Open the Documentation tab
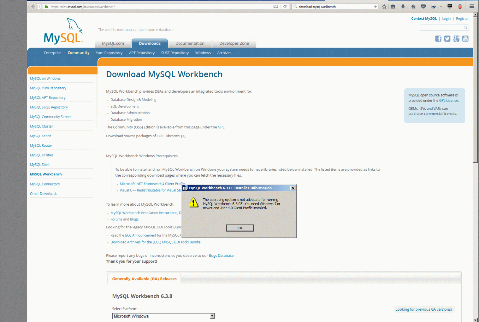This screenshot has height=322, width=479. [190, 44]
